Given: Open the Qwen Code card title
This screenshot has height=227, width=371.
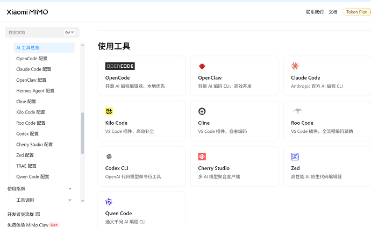Looking at the screenshot, I should [x=118, y=213].
